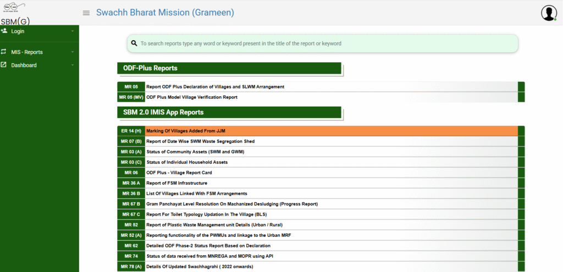Click the MR 74 code label

point(131,256)
